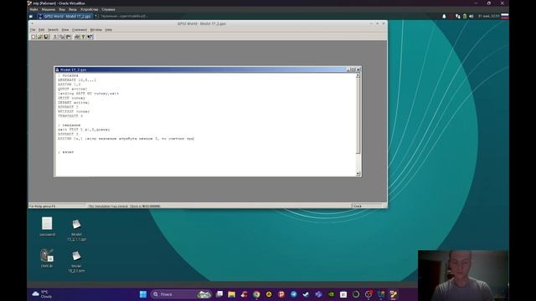Click the Print toolbar icon
Screen dimensions: 536x301
[77, 37]
